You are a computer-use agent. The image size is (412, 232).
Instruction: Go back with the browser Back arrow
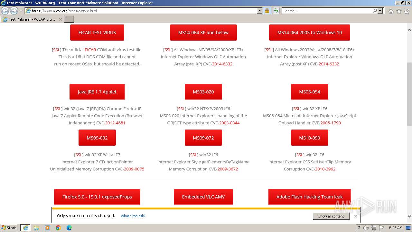pos(5,11)
